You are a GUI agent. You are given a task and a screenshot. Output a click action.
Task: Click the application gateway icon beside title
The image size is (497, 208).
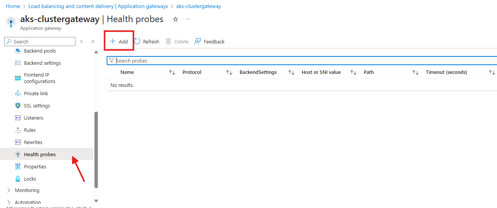[11, 22]
